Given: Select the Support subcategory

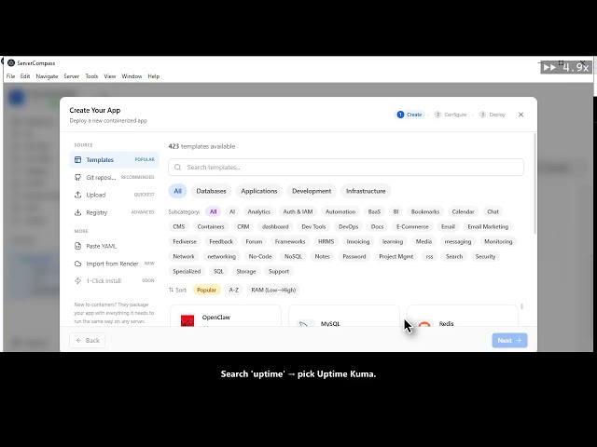Looking at the screenshot, I should click(279, 271).
